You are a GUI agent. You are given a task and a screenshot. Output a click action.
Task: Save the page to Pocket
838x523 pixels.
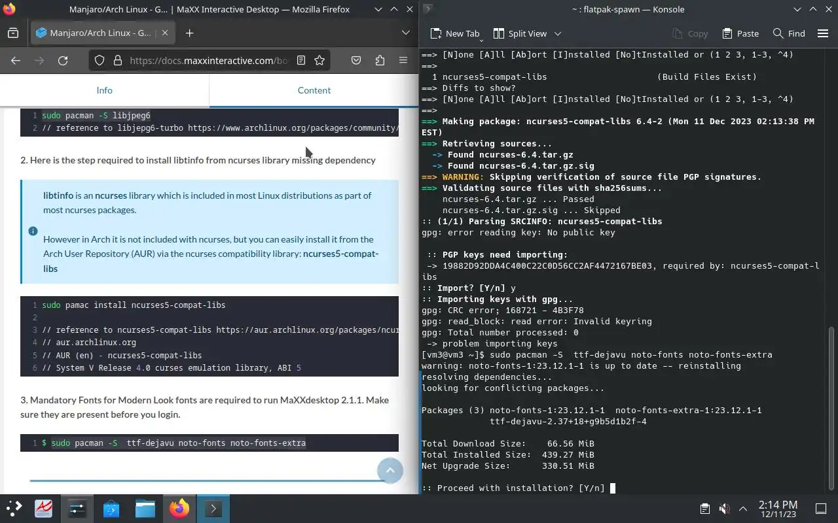tap(356, 60)
